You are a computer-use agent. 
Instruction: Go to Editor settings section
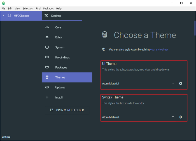(67, 37)
